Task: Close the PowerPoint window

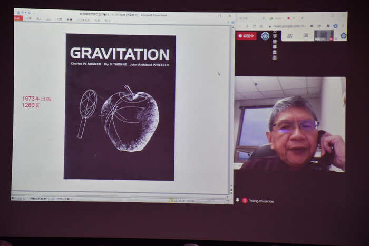Action: [230, 16]
